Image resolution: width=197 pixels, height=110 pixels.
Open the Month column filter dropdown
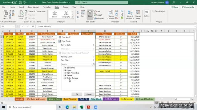25,34
